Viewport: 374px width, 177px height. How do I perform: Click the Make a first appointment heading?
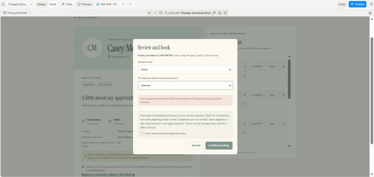point(228,34)
